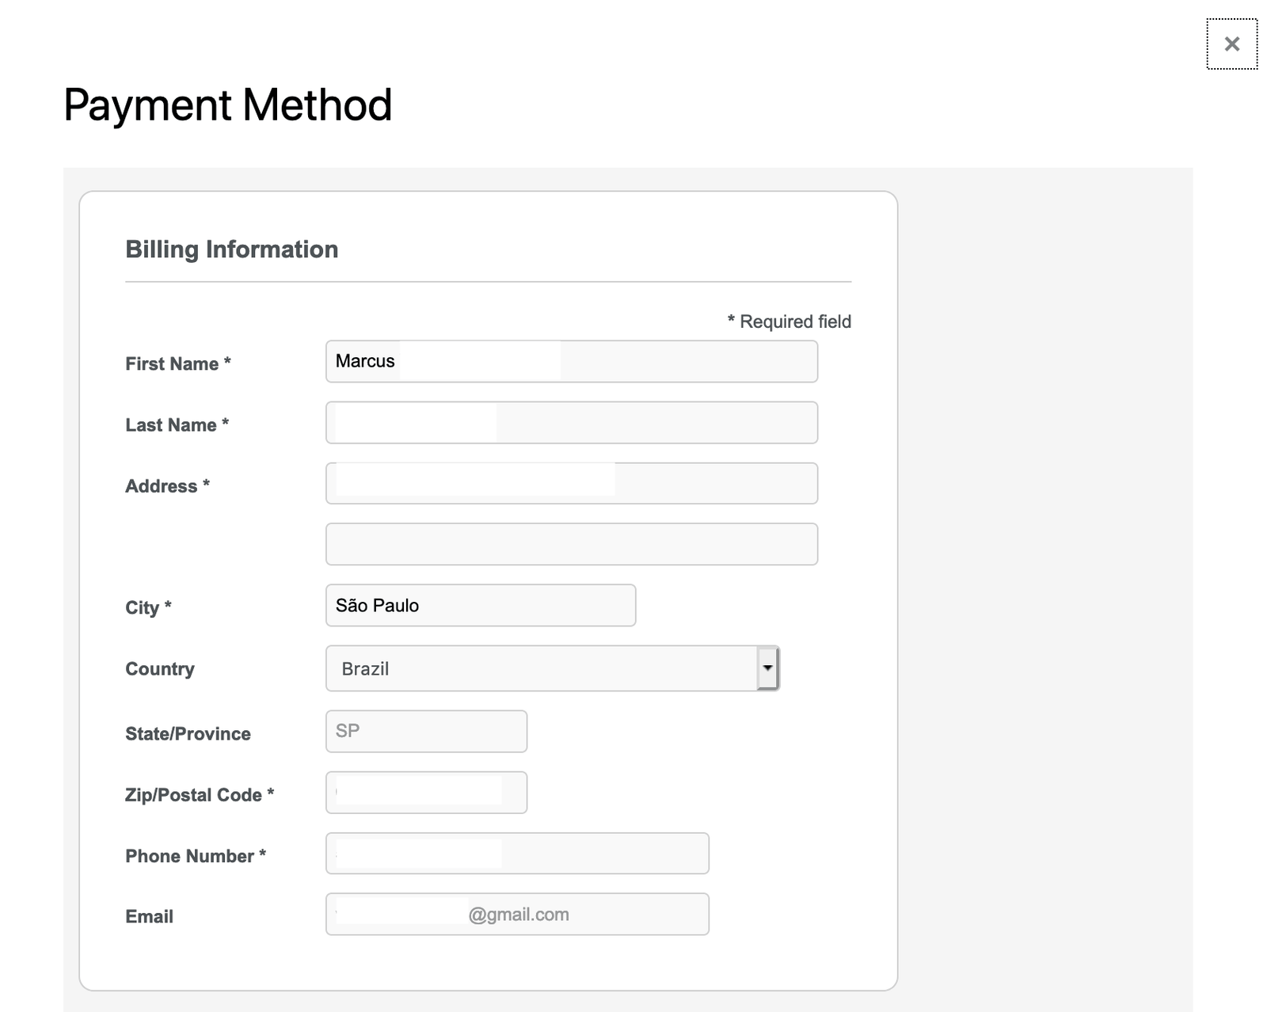Click the "City *" label
This screenshot has width=1267, height=1012.
(x=148, y=608)
